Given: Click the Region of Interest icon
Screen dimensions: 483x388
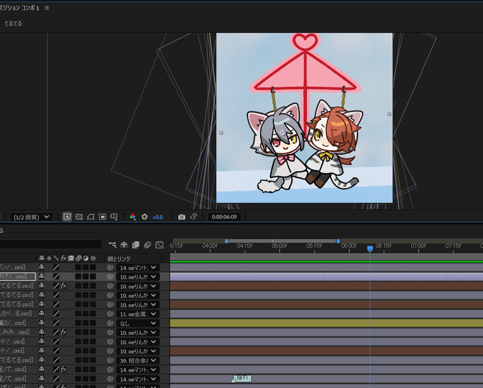Looking at the screenshot, I should [102, 217].
